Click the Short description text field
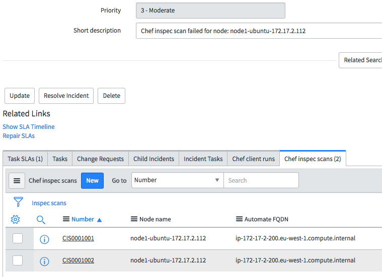Viewport: 382px width, 277px height. pos(259,31)
